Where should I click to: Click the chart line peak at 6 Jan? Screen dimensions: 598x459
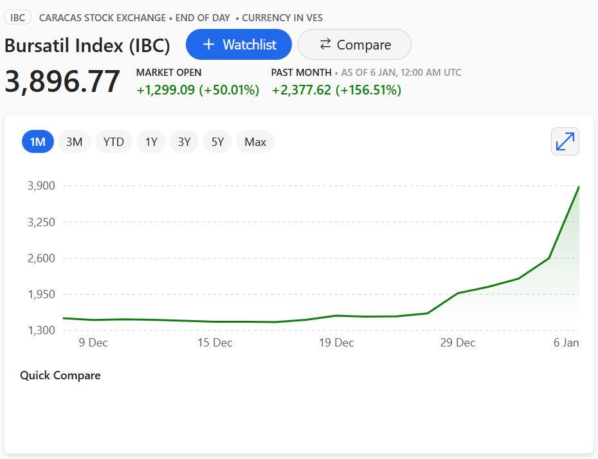(x=578, y=186)
